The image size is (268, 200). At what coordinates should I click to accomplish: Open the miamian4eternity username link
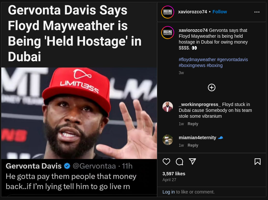(x=197, y=138)
